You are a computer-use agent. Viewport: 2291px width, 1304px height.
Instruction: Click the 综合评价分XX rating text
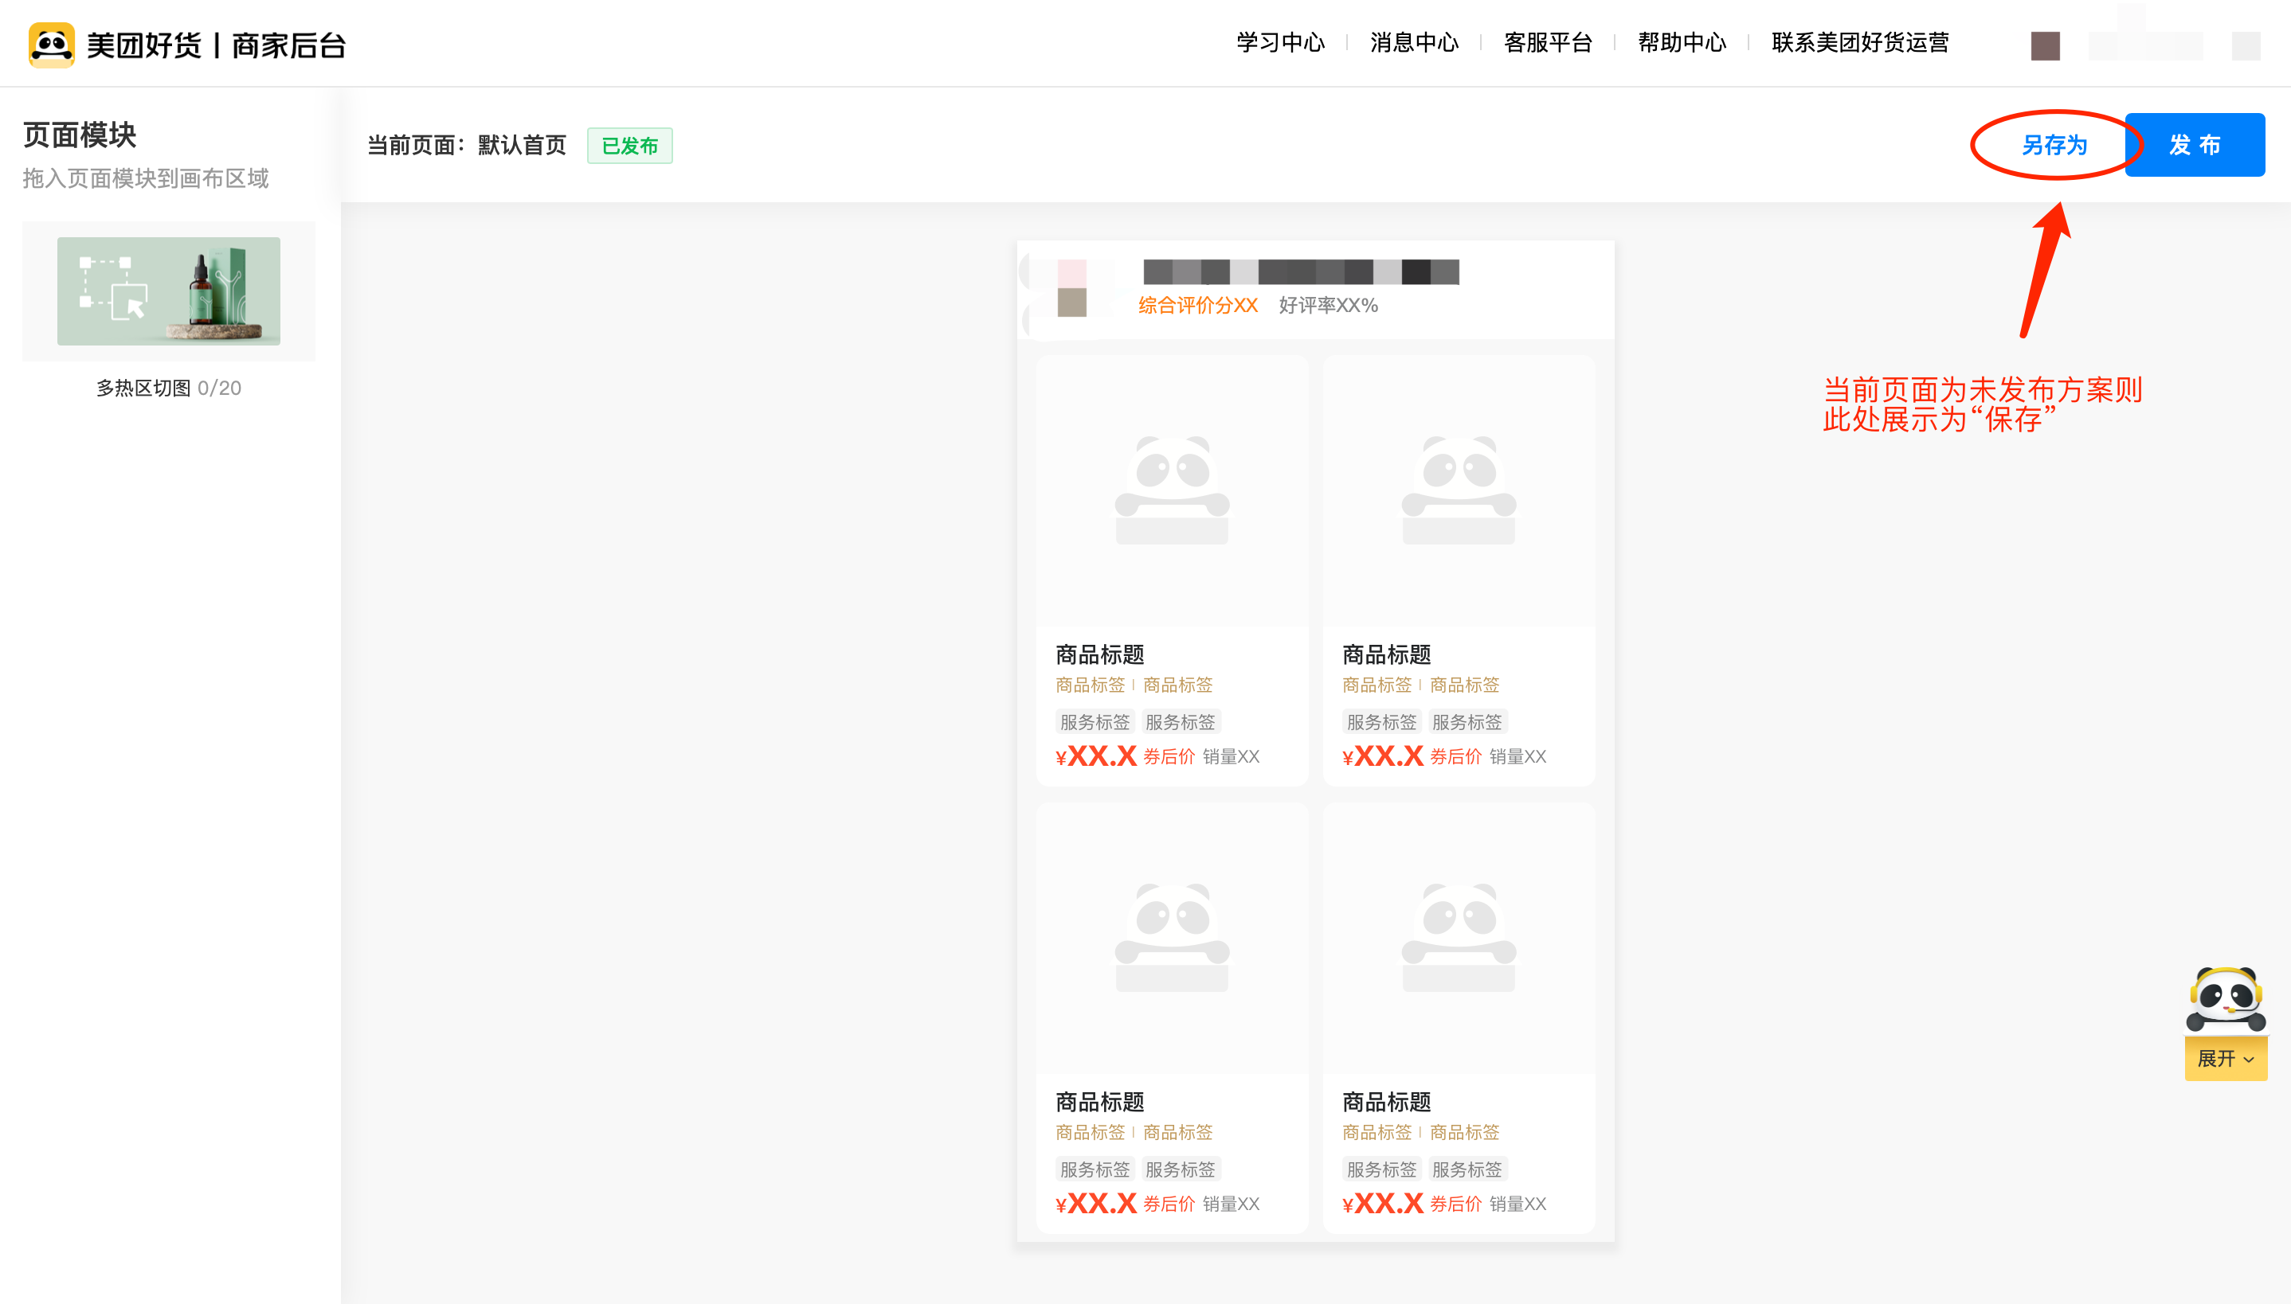pyautogui.click(x=1197, y=306)
